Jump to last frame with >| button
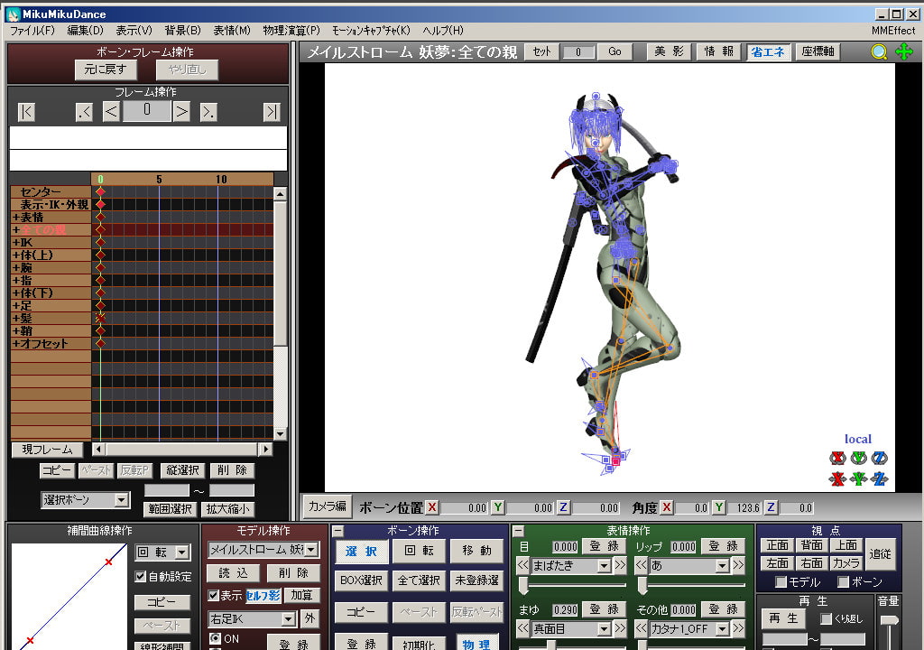This screenshot has height=650, width=924. coord(271,112)
